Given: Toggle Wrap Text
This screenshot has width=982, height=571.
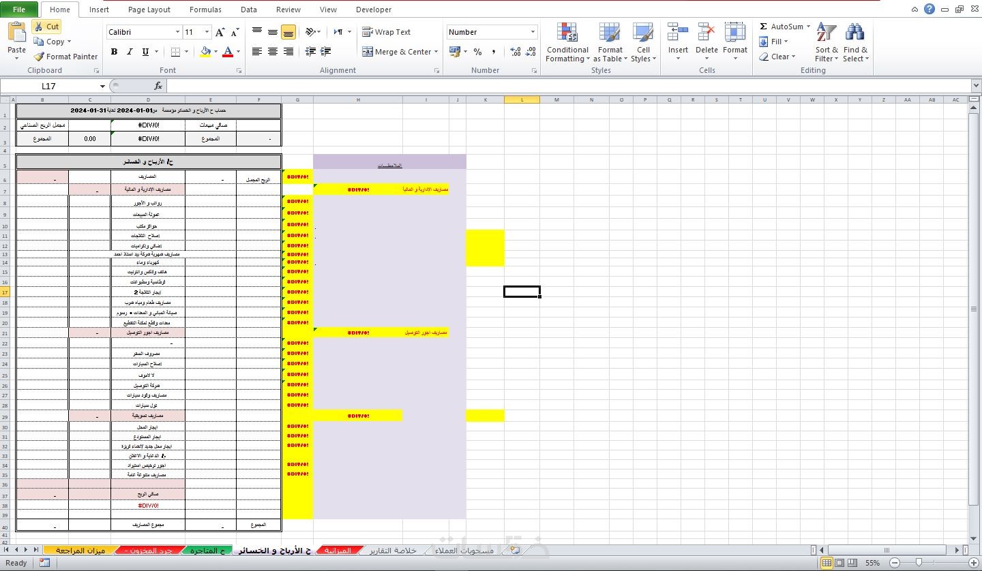Looking at the screenshot, I should pos(386,32).
